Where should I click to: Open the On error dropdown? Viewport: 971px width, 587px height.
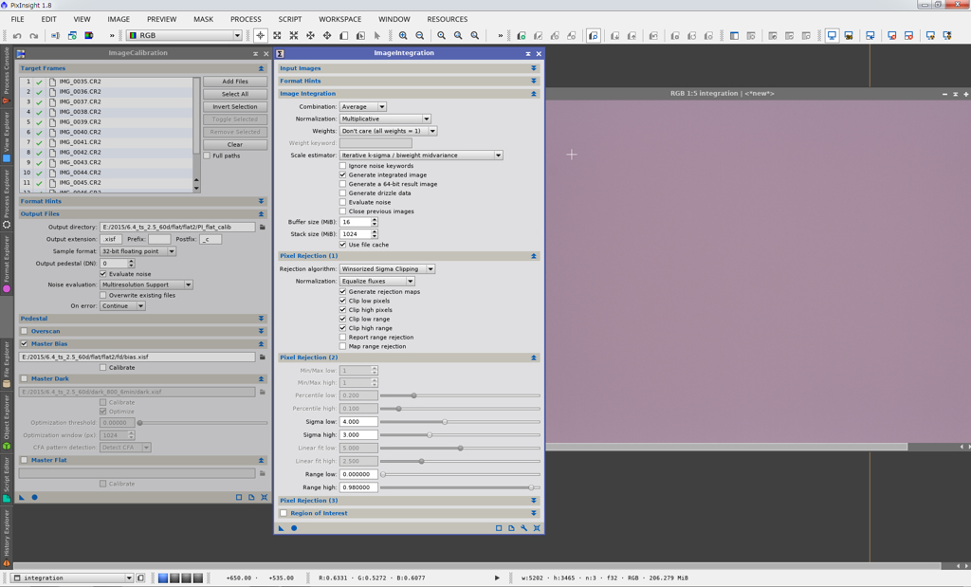(122, 306)
